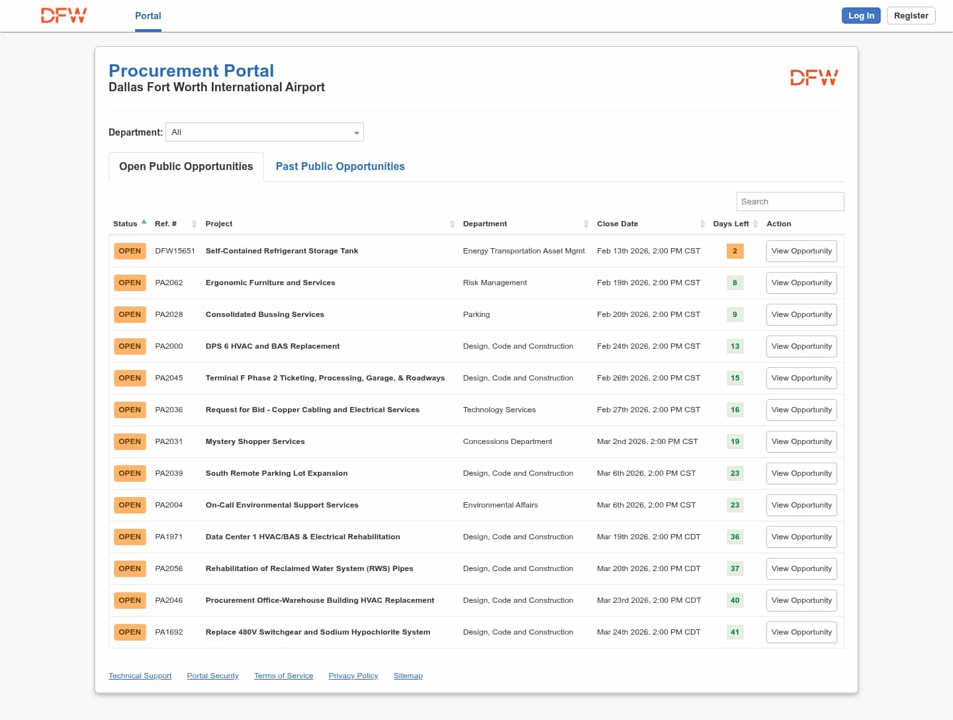The width and height of the screenshot is (953, 720).
Task: Click the DFW logo in the top navigation
Action: tap(64, 16)
